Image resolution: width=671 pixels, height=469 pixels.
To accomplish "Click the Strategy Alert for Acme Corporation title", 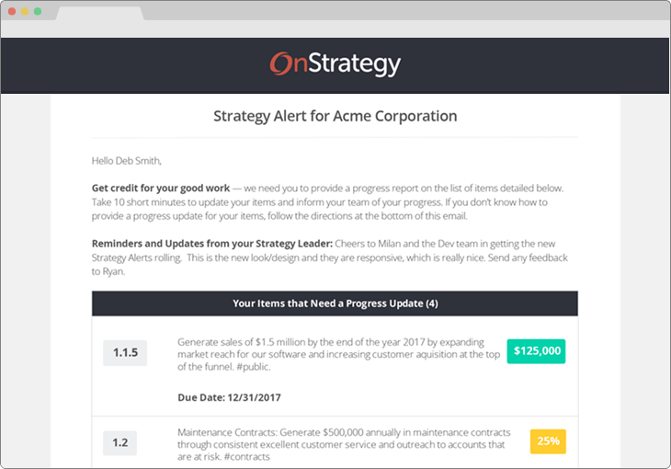I will 335,117.
